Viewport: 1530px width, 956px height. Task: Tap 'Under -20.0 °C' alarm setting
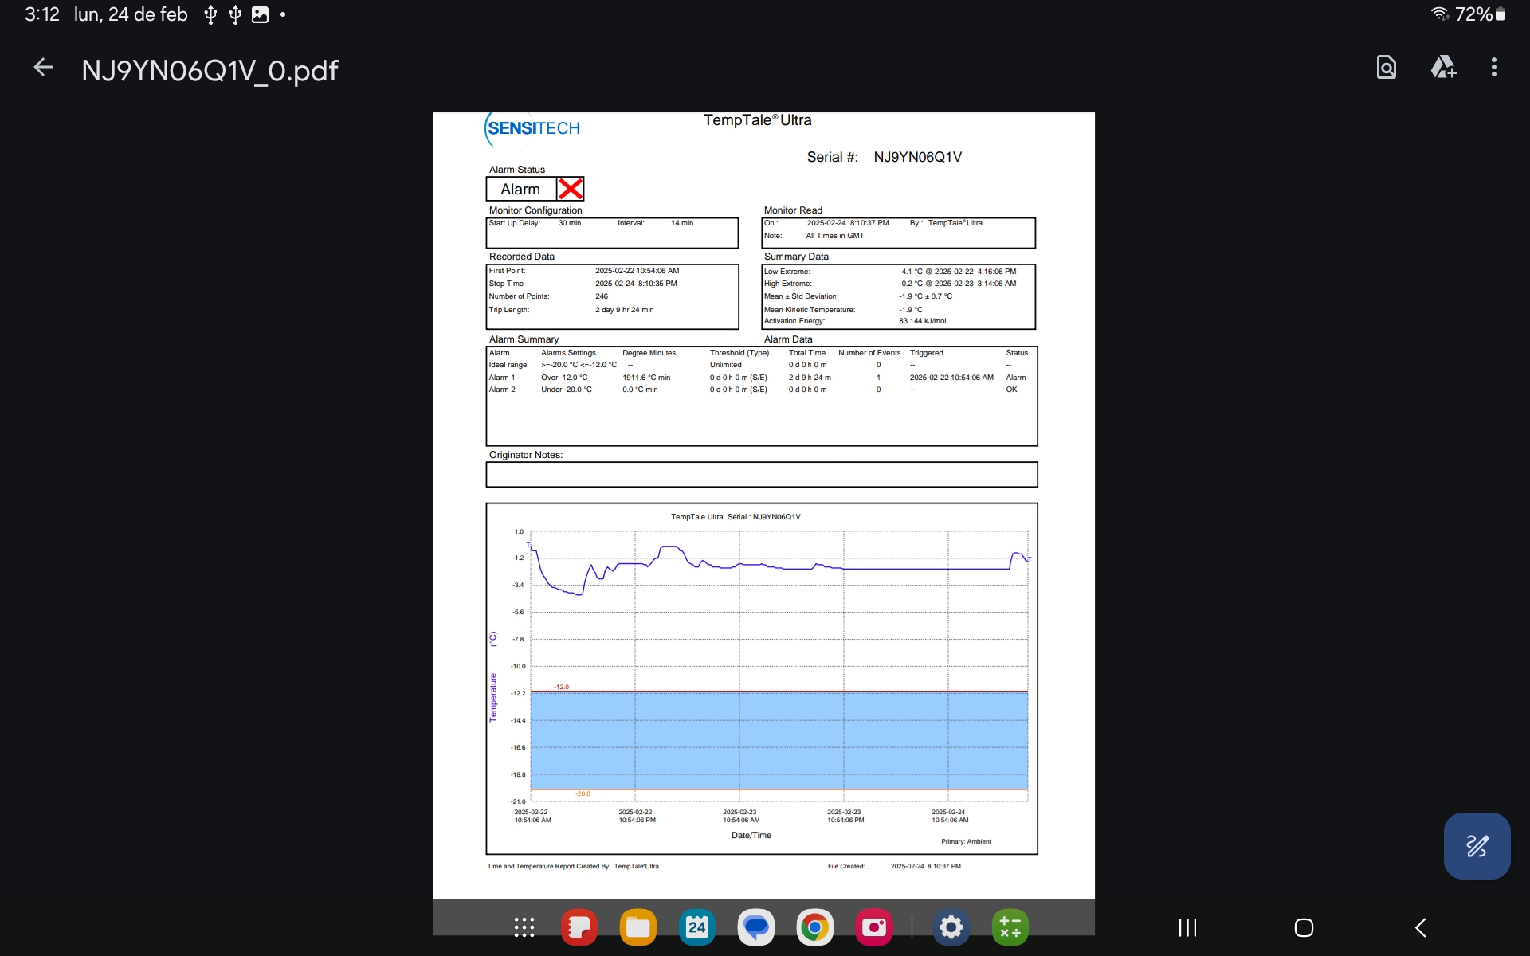click(566, 390)
